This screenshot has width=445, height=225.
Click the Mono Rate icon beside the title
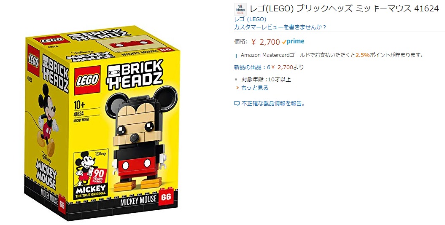pos(240,9)
